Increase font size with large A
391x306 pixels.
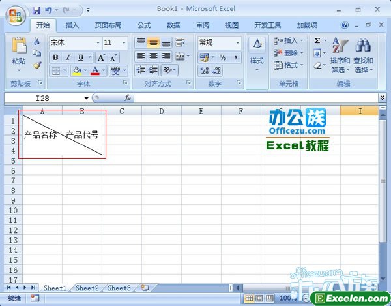[101, 57]
